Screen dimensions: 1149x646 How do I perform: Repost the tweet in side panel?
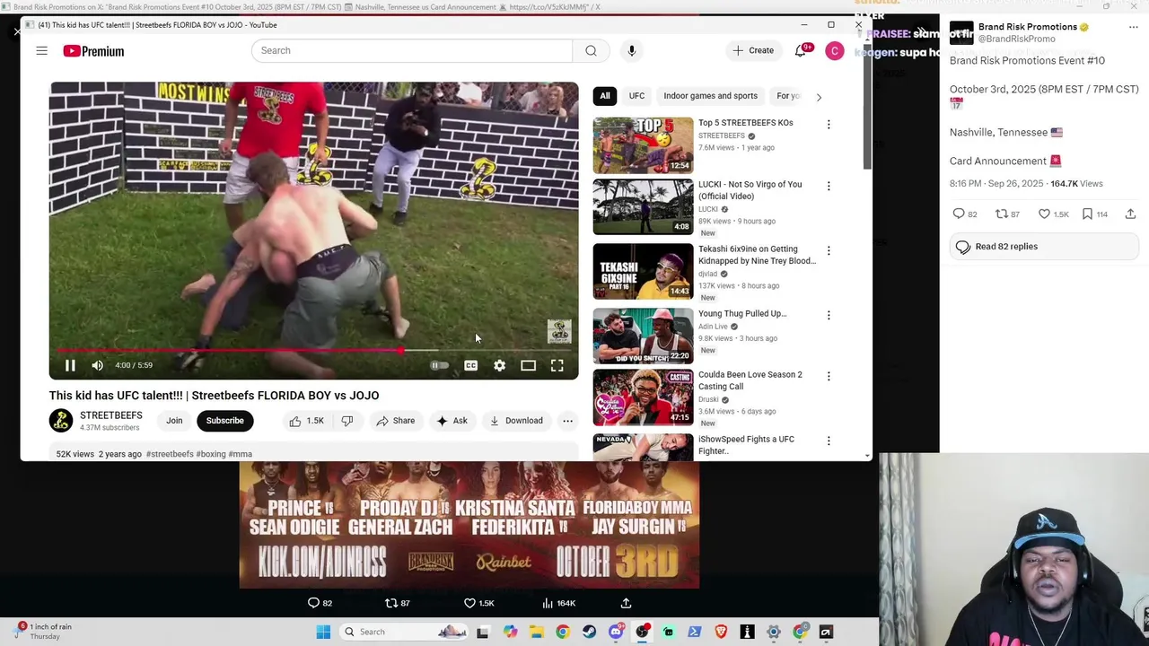coord(1008,214)
